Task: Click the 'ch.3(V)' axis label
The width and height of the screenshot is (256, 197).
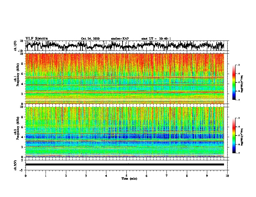Action: (x=16, y=165)
